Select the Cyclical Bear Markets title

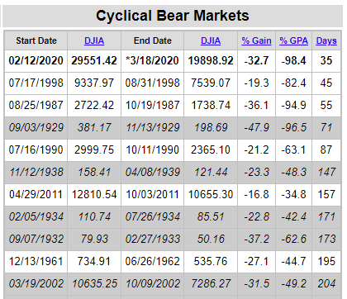173,16
